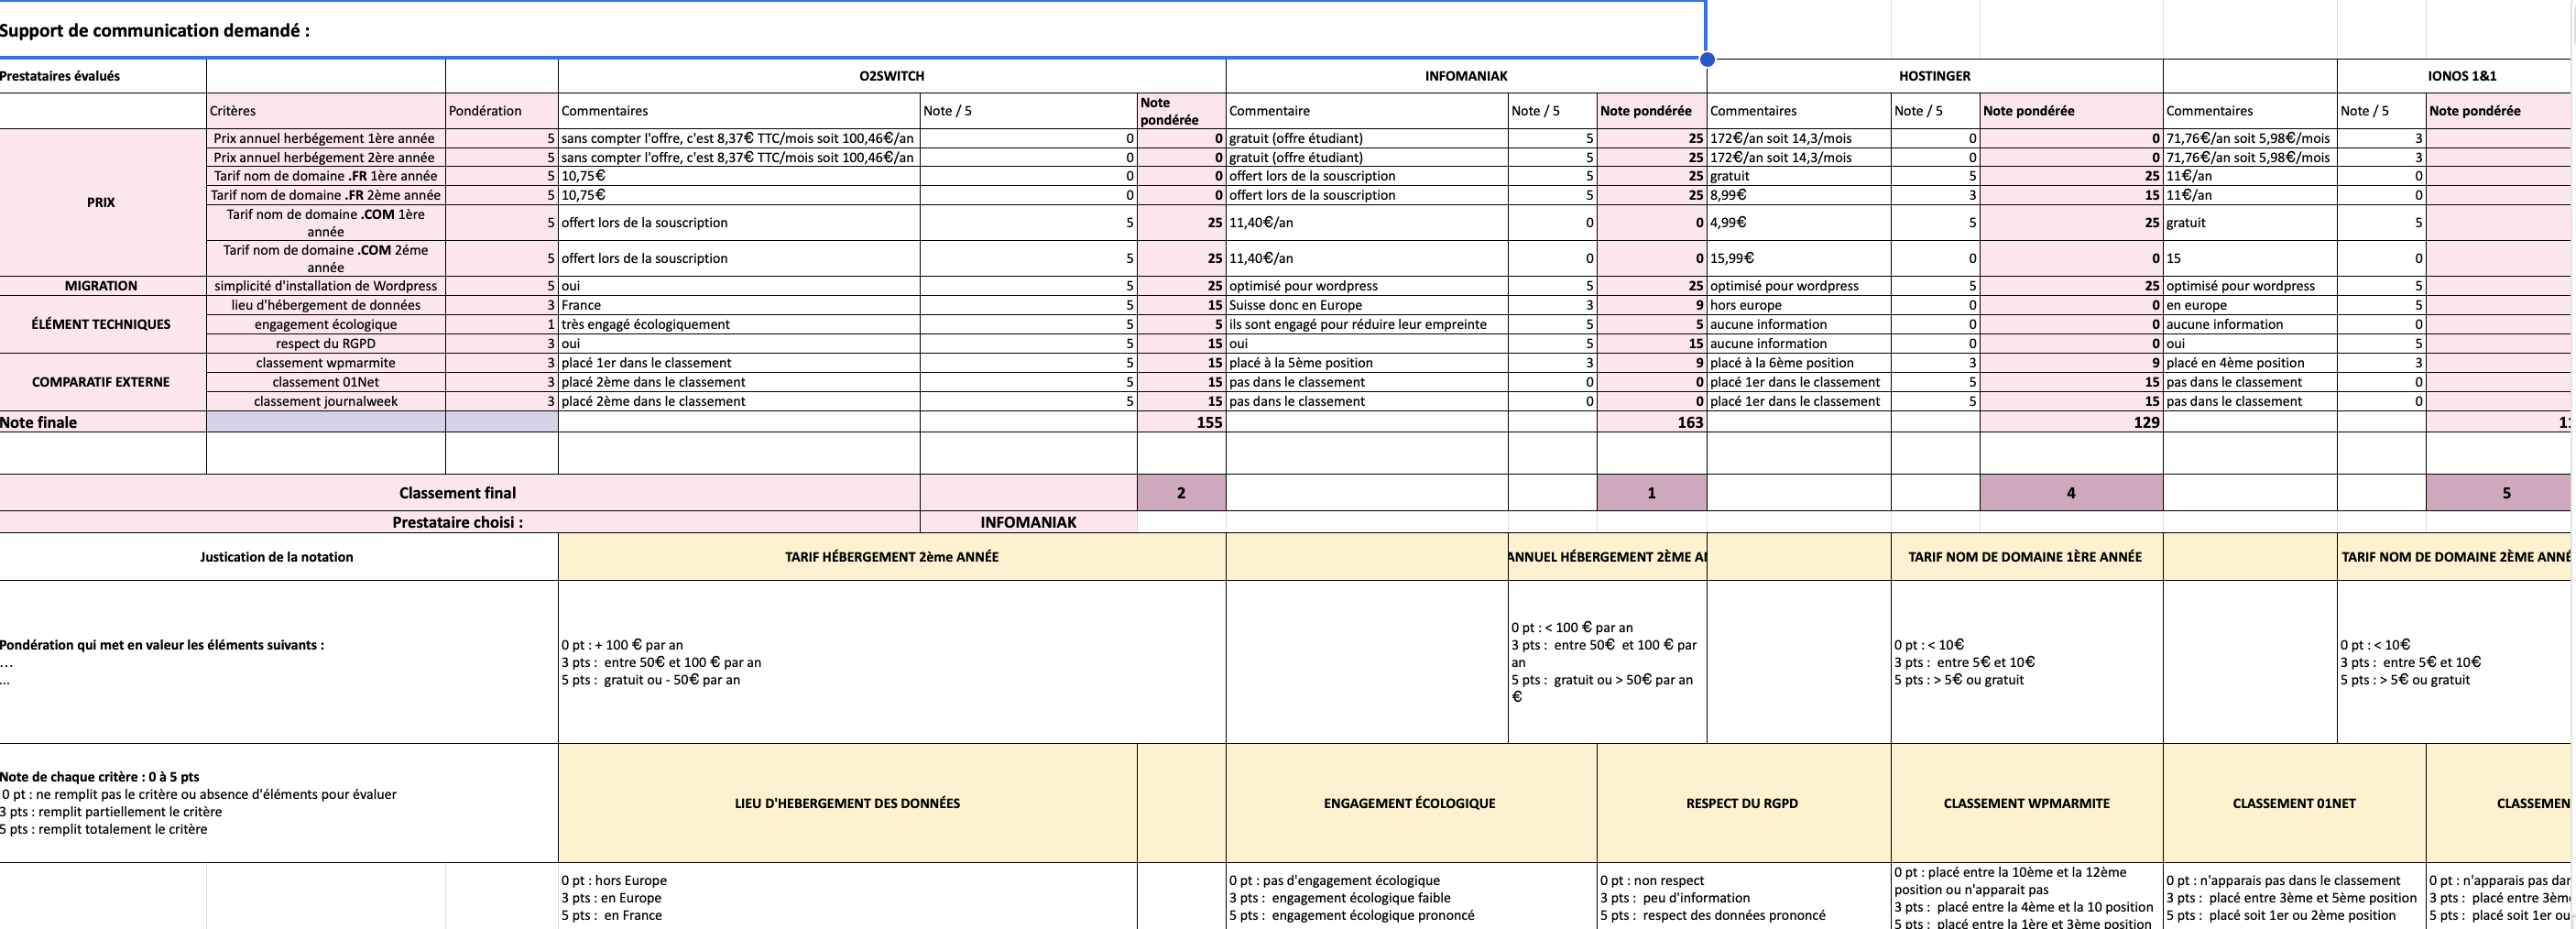Viewport: 2576px width, 929px height.
Task: Click 'placé en 4ème position' cell
Action: point(2250,363)
